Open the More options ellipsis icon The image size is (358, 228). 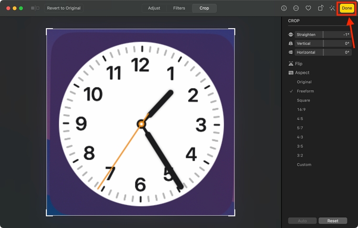pyautogui.click(x=296, y=8)
